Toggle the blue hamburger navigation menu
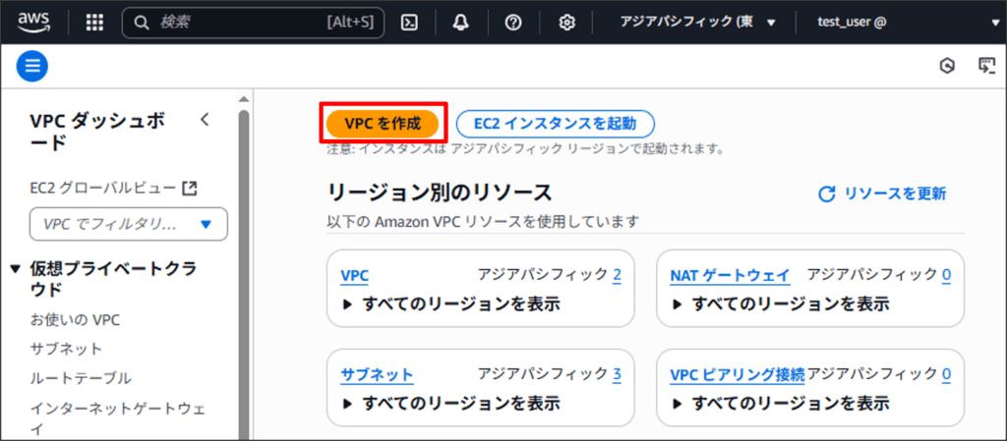1007x441 pixels. point(32,66)
